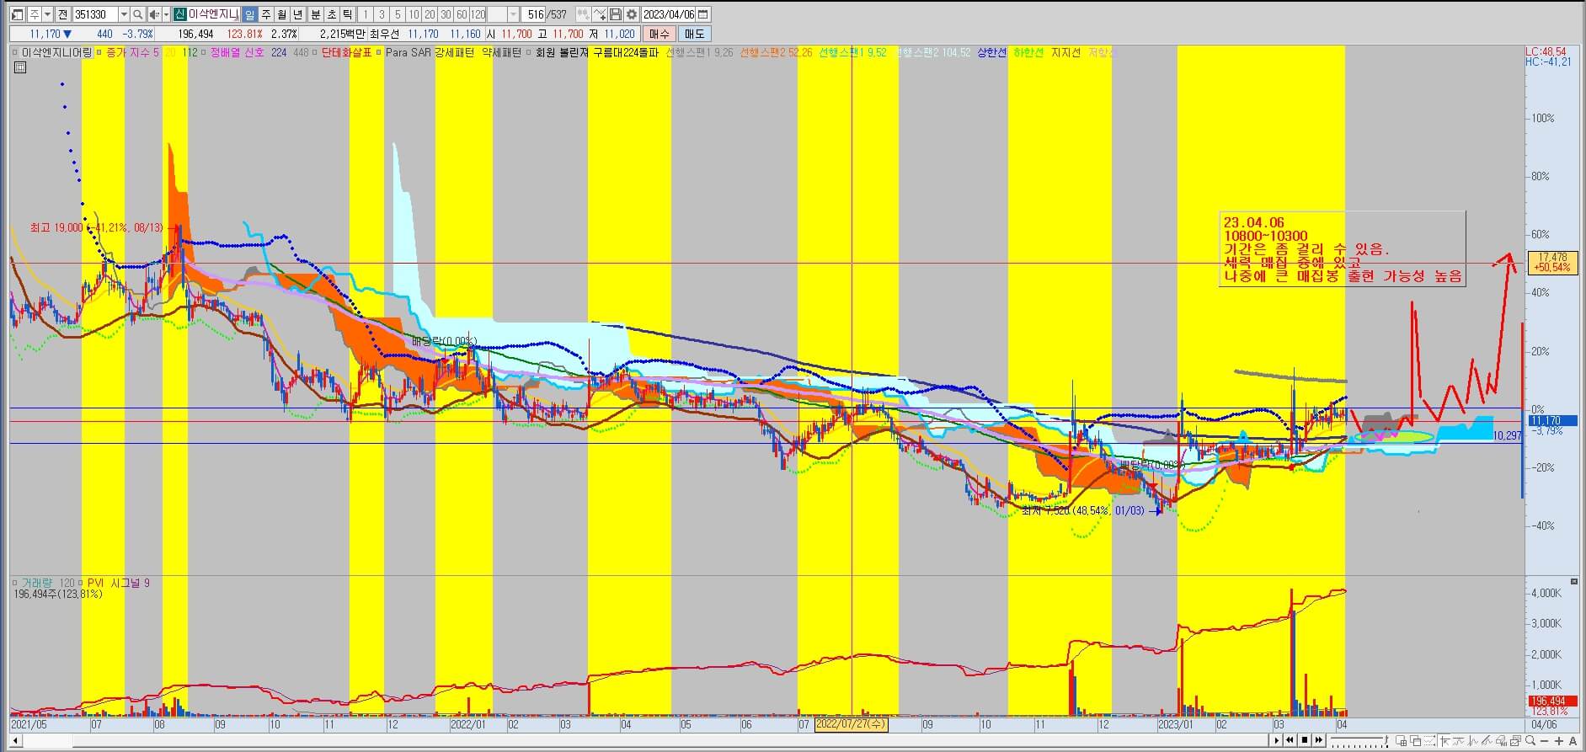This screenshot has width=1586, height=752.
Task: Click the green 신 badge icon
Action: (x=180, y=14)
